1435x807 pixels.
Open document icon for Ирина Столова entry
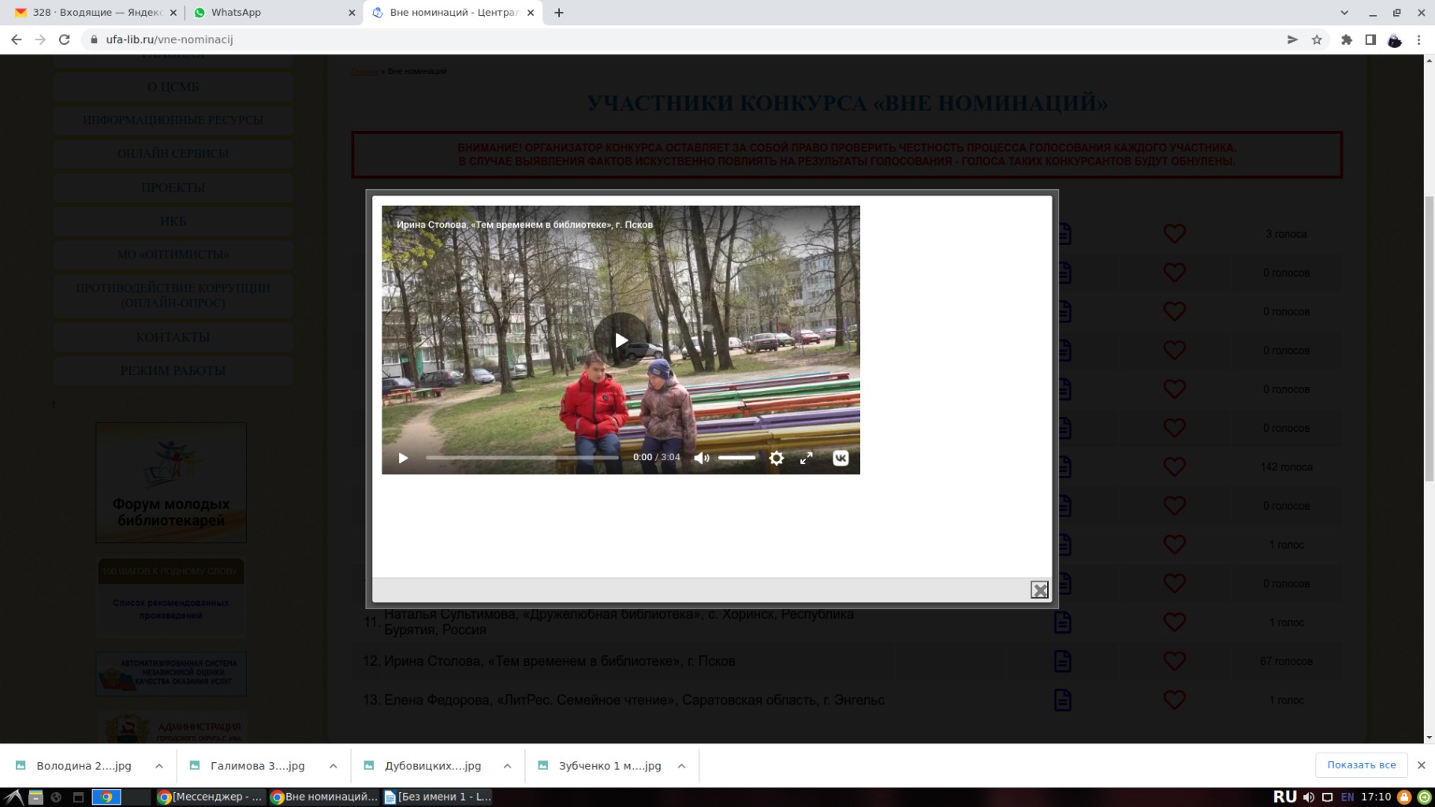[1062, 661]
